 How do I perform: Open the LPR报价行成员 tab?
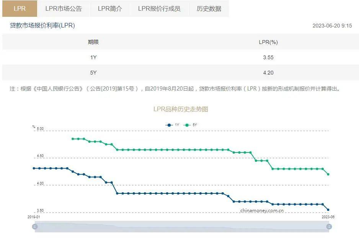click(x=159, y=8)
